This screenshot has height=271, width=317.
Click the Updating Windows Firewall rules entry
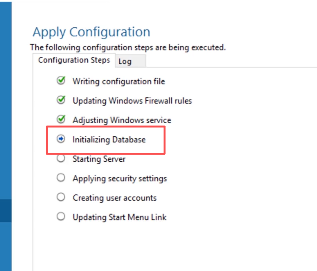pos(132,101)
